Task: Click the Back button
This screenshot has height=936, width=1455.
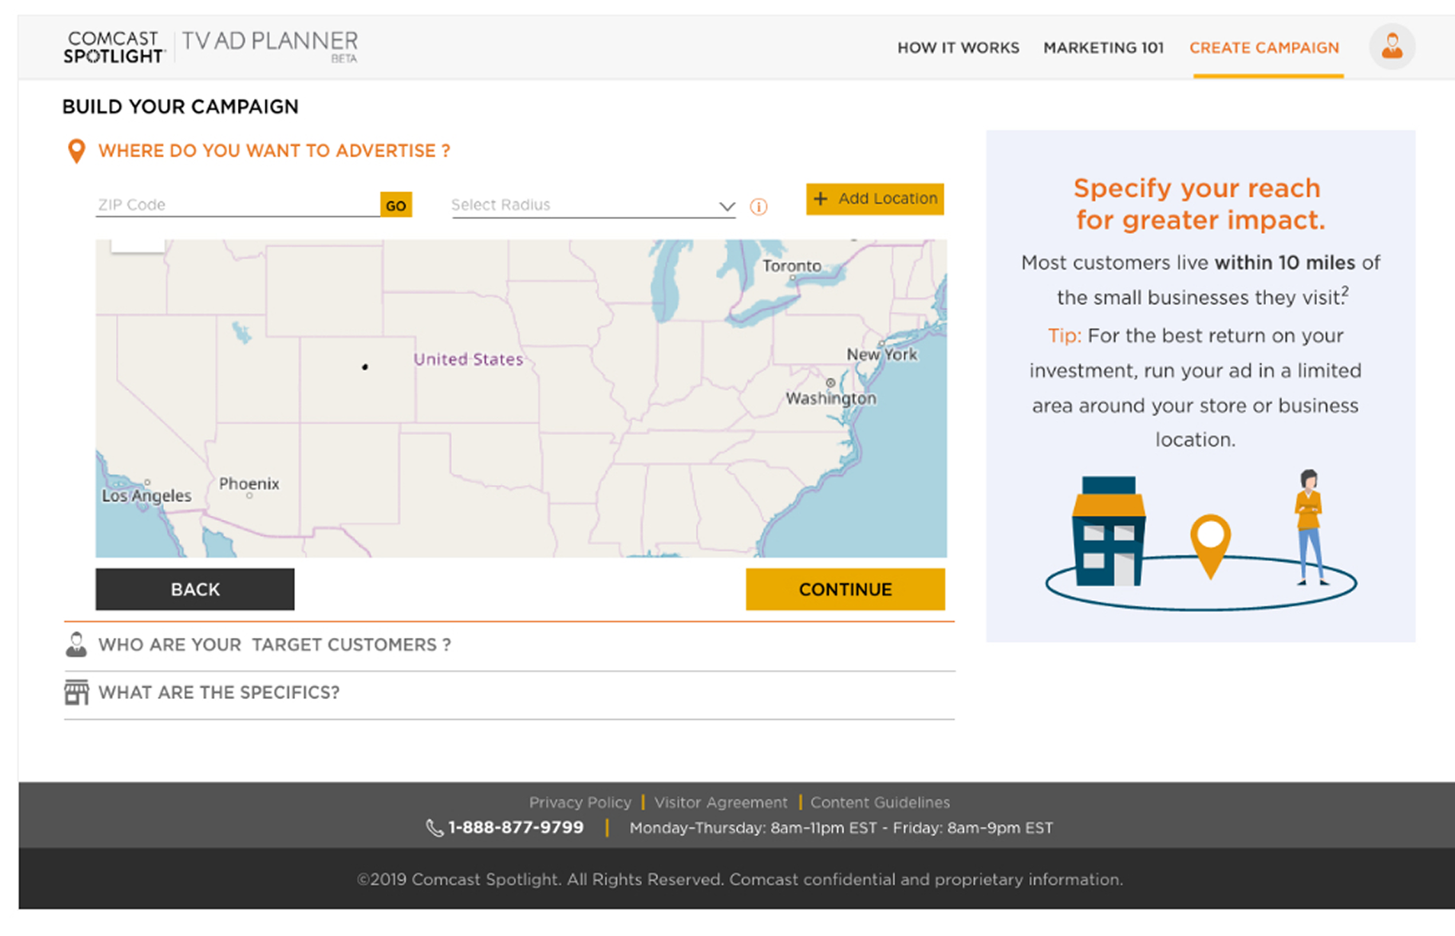Action: coord(194,589)
